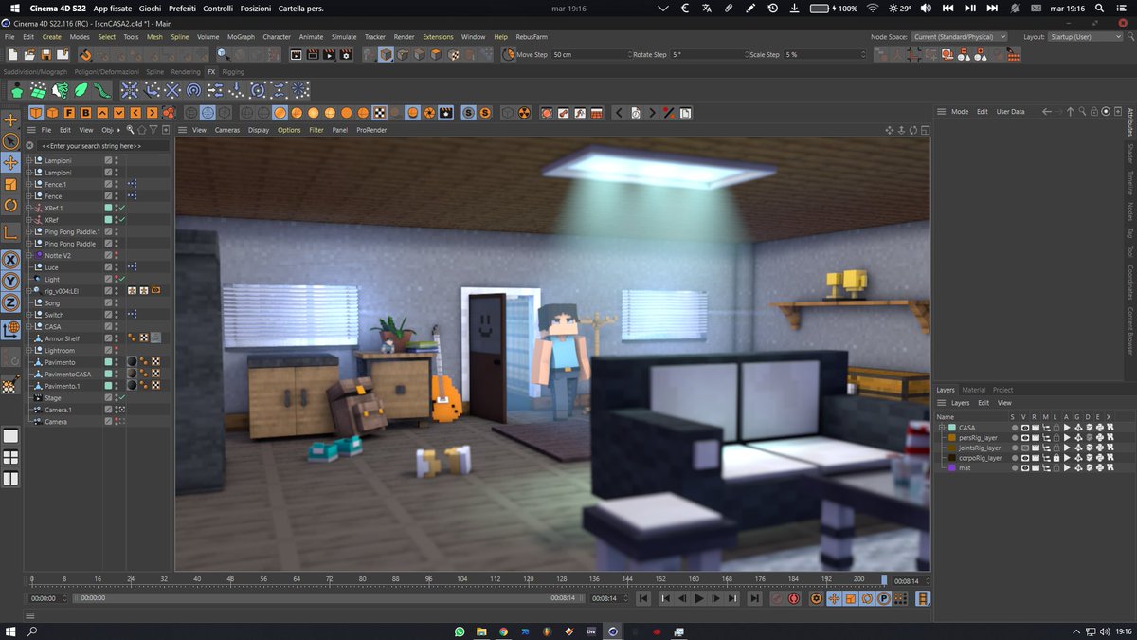Click the timeline playhead marker
The height and width of the screenshot is (640, 1137).
tap(884, 579)
